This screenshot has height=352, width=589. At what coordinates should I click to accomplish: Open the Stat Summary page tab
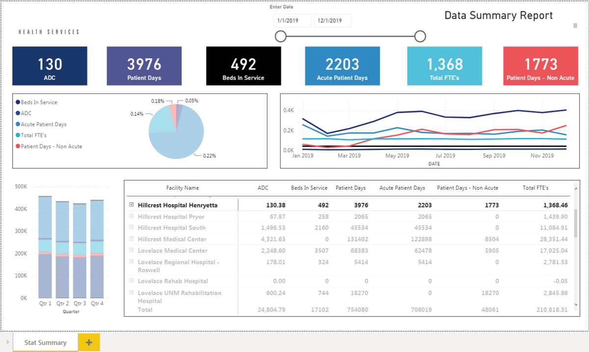pyautogui.click(x=45, y=342)
